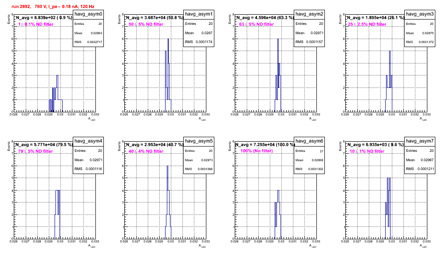Image resolution: width=442 pixels, height=254 pixels.
Task: Select the havg_asym0 stats box title
Action: [88, 14]
